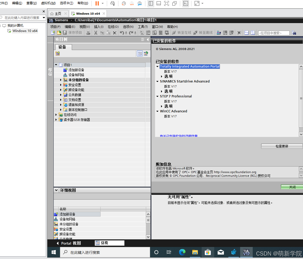The height and width of the screenshot is (259, 303).
Task: Click the 转至在线 button
Action: (x=182, y=33)
